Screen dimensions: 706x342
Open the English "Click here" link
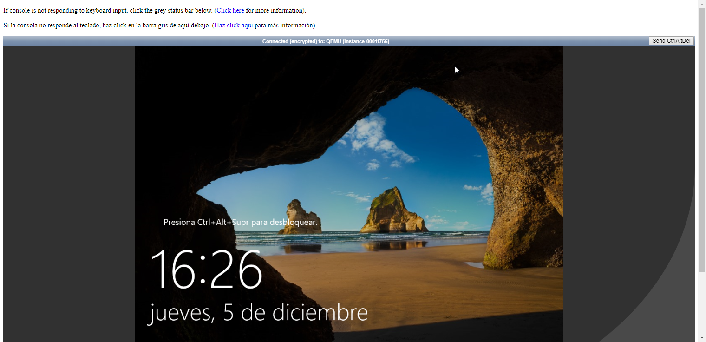tap(230, 10)
